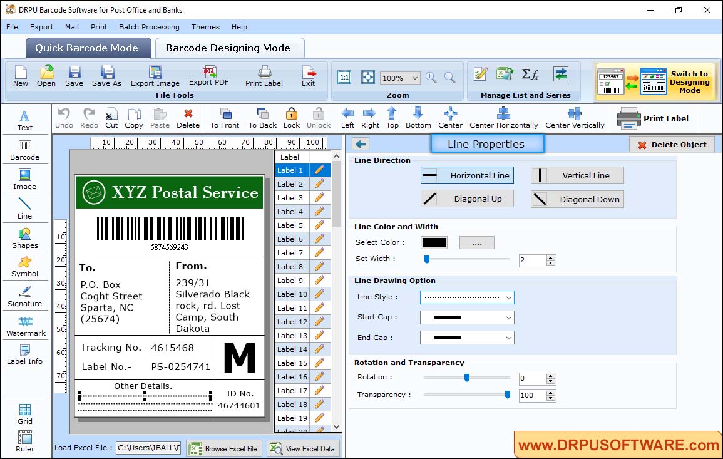Pick the Line drawing tool
The height and width of the screenshot is (459, 723).
[25, 209]
